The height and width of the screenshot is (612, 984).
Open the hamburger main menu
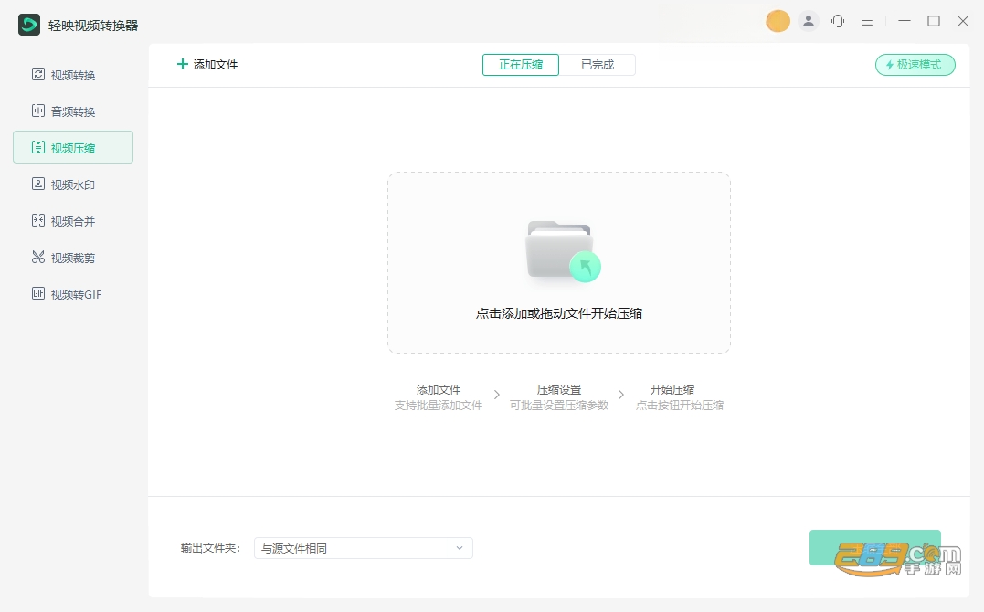(867, 21)
